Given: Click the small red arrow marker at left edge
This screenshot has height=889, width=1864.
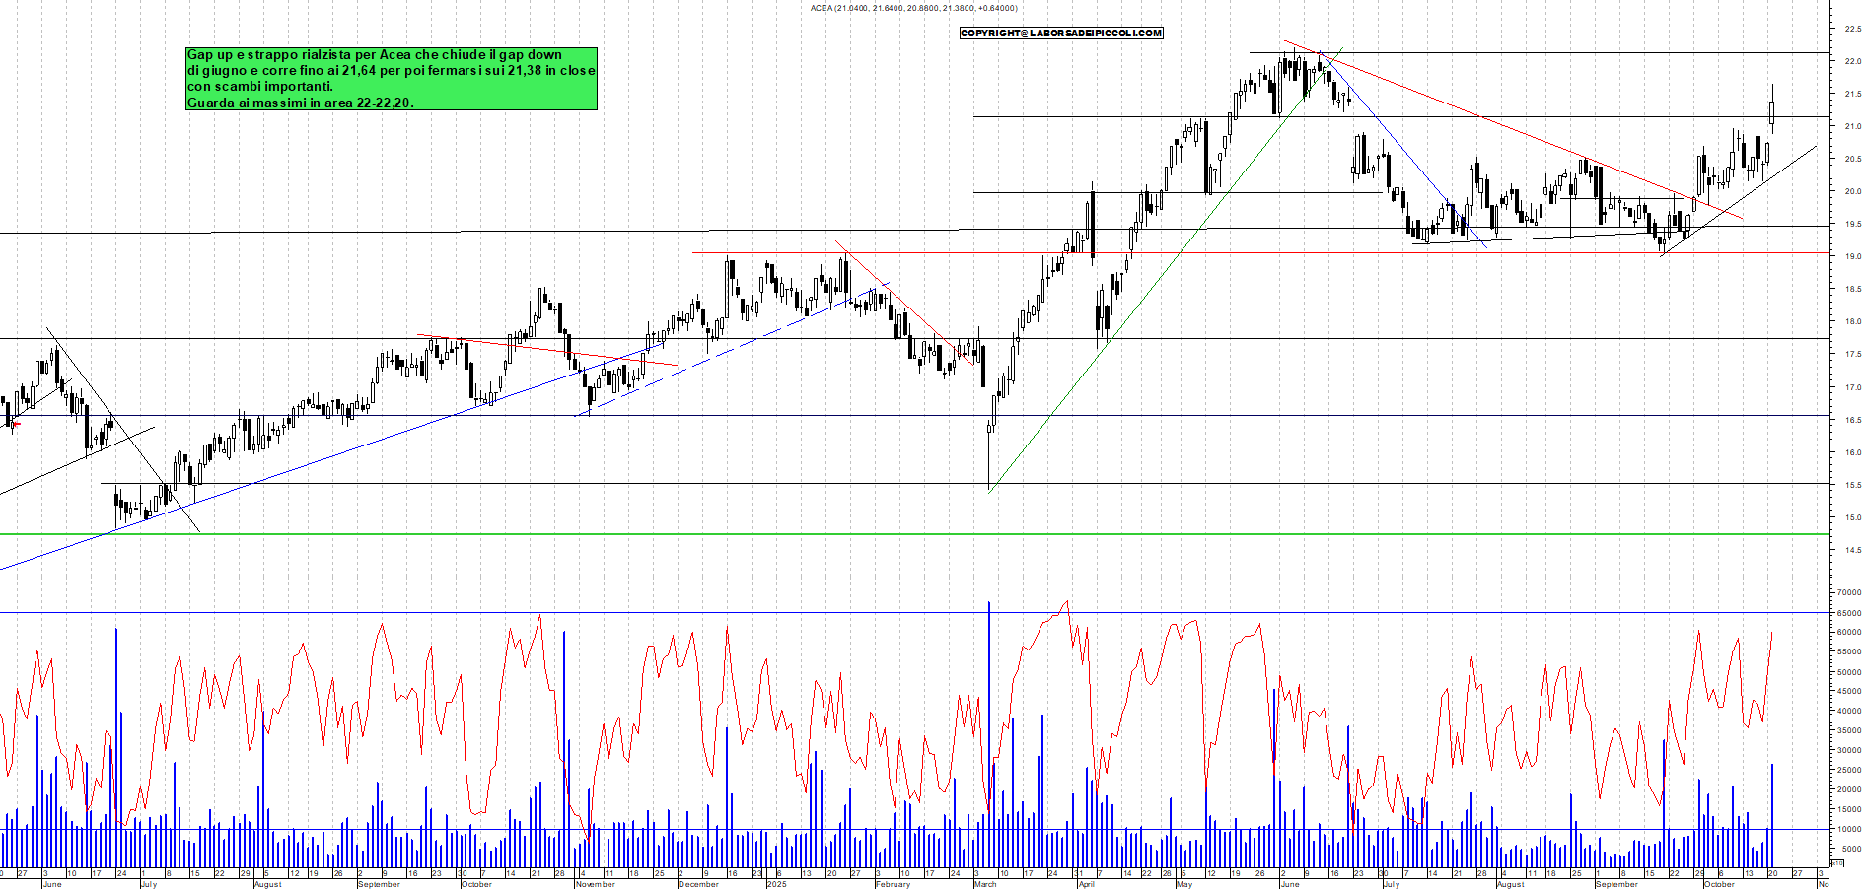Looking at the screenshot, I should pos(14,424).
